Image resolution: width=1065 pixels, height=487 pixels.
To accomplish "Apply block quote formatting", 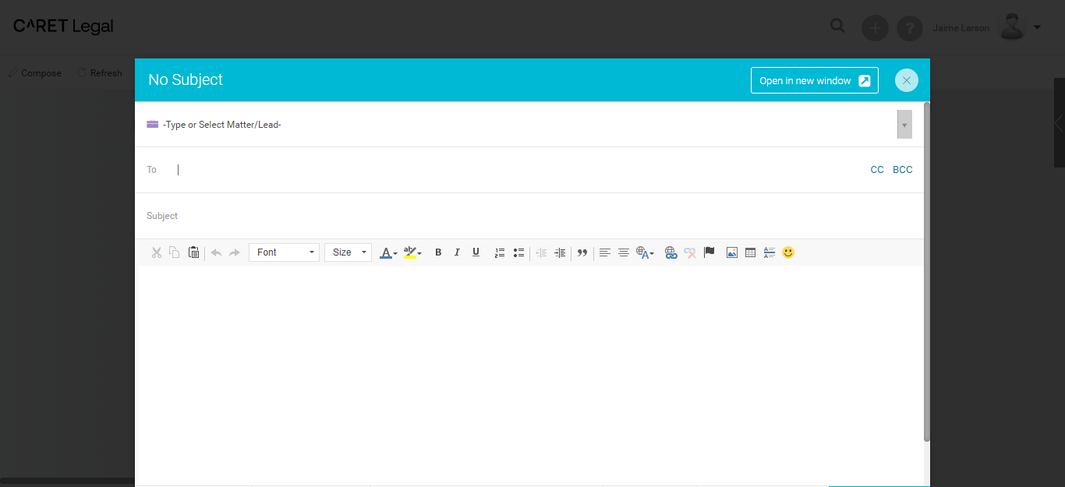I will coord(582,252).
